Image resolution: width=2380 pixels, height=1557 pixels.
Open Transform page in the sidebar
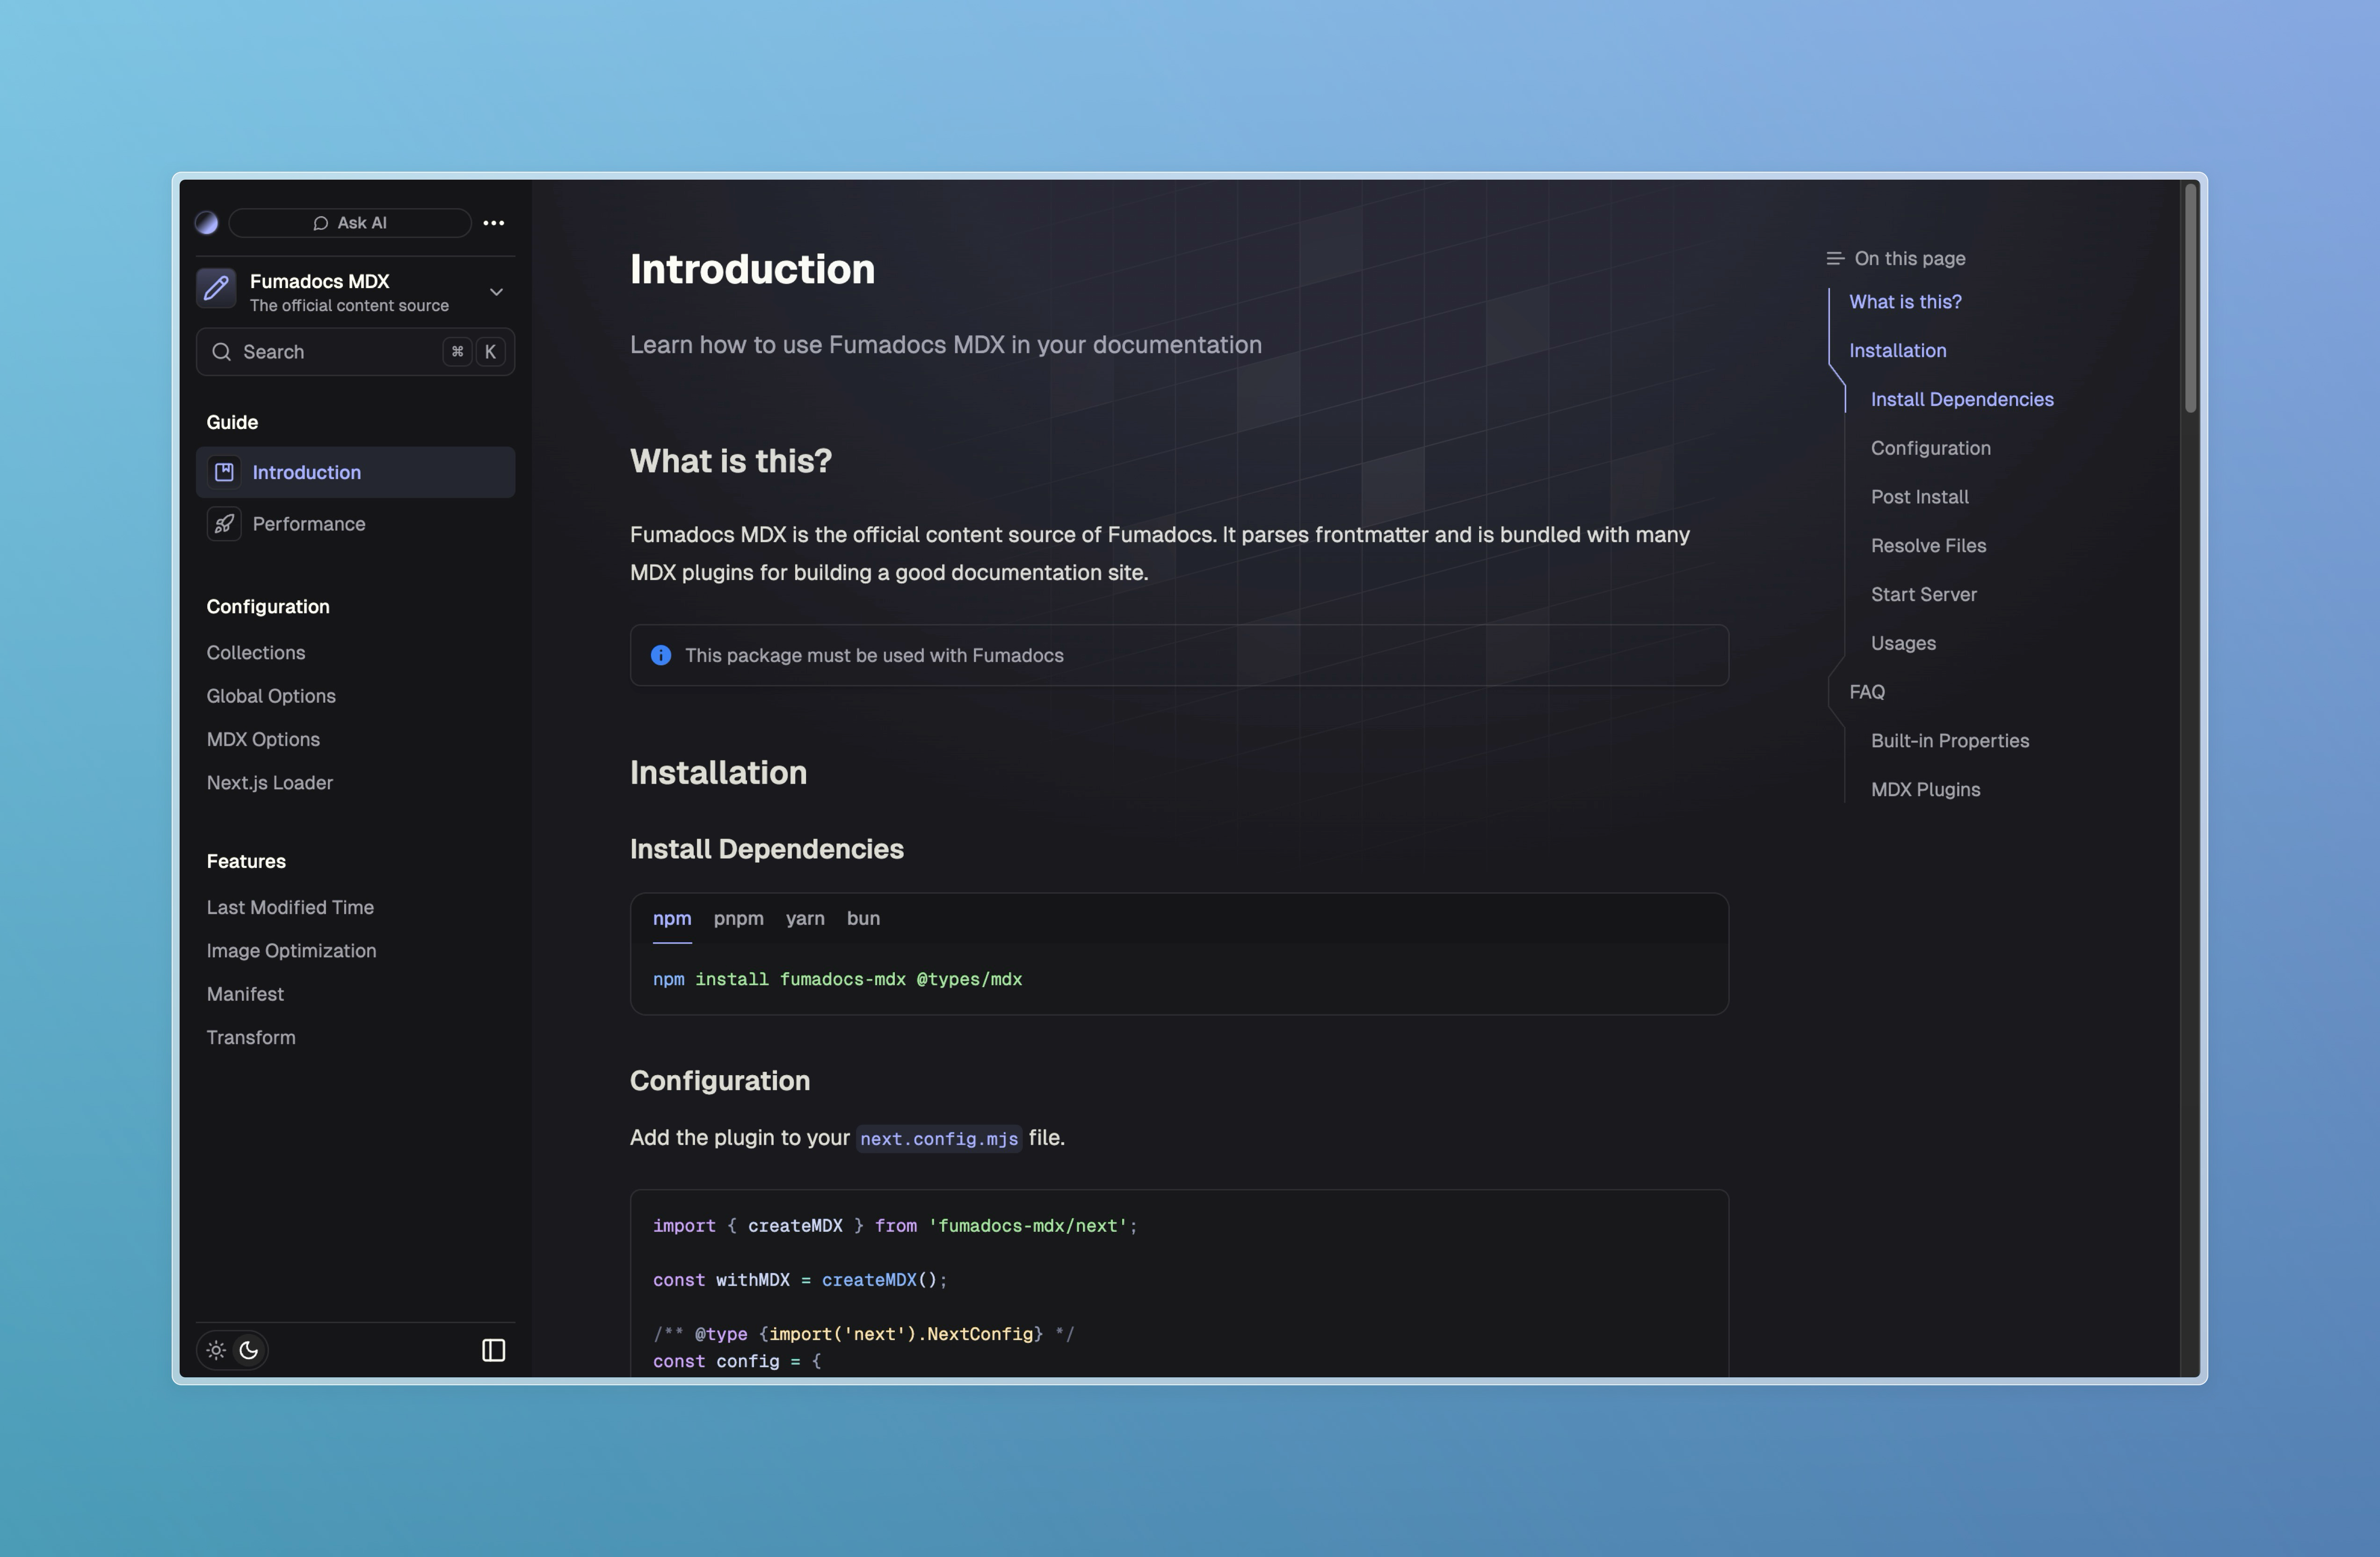pyautogui.click(x=251, y=1037)
